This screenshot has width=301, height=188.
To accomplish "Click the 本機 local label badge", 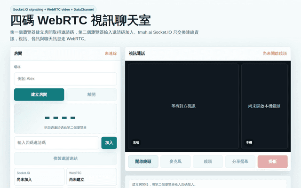I will (x=249, y=142).
